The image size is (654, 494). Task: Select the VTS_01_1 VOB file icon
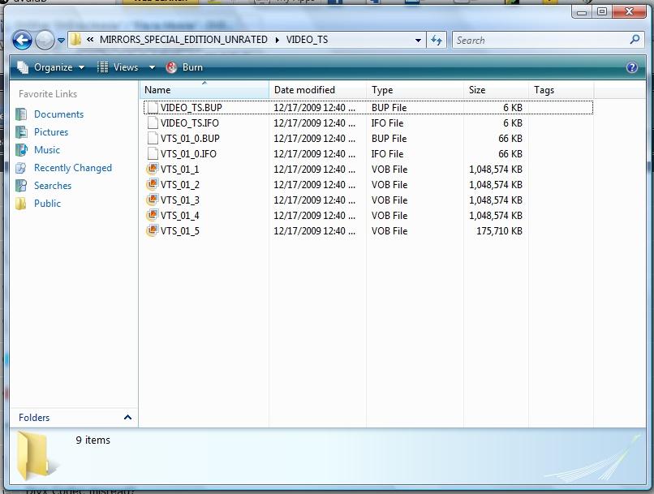[x=152, y=170]
